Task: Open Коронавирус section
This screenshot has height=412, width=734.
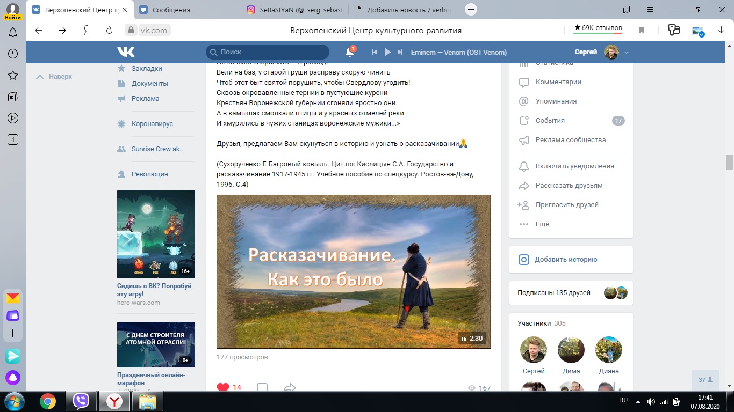Action: point(152,124)
